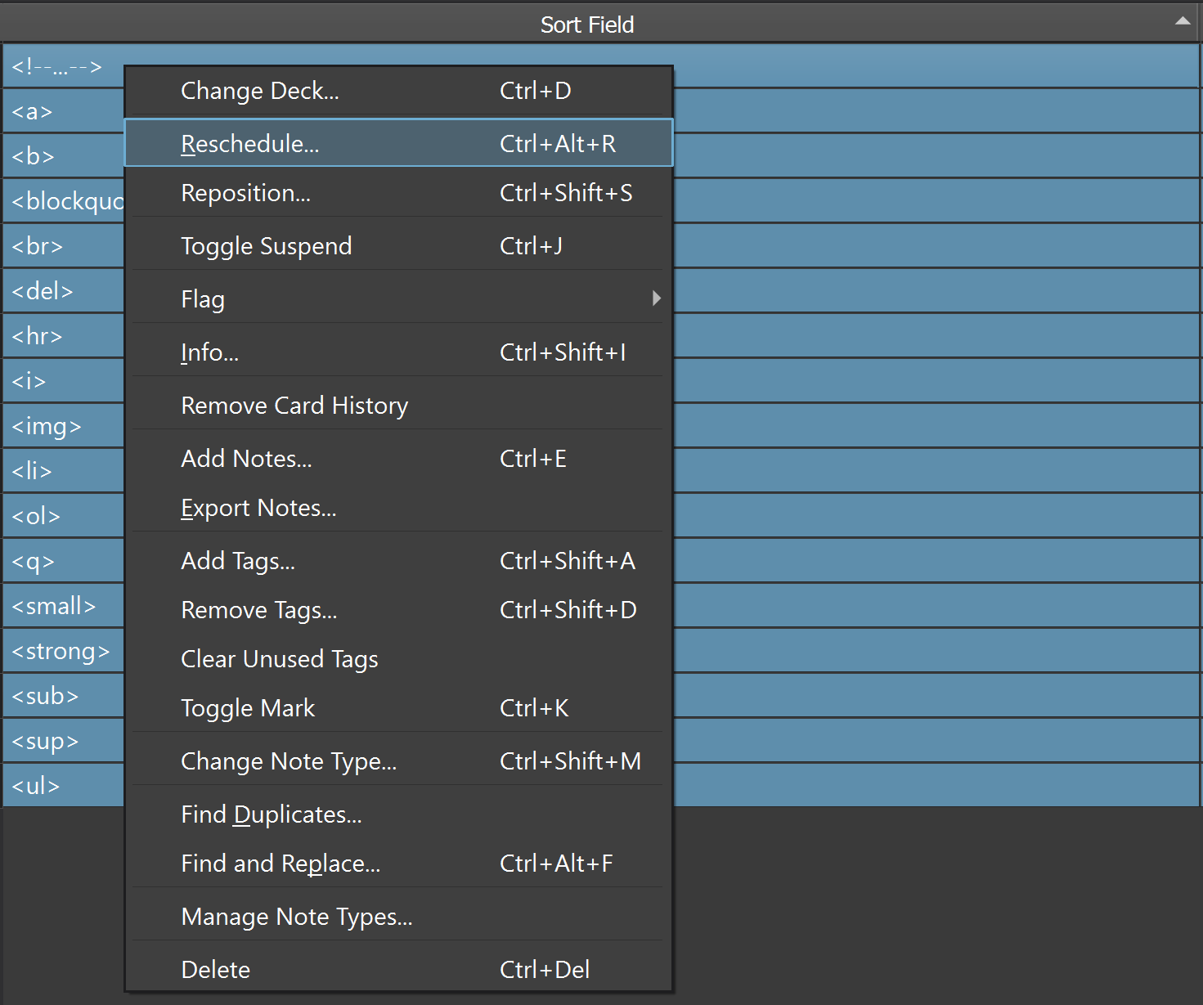Expand the Flag submenu arrow
This screenshot has width=1203, height=1005.
(656, 298)
